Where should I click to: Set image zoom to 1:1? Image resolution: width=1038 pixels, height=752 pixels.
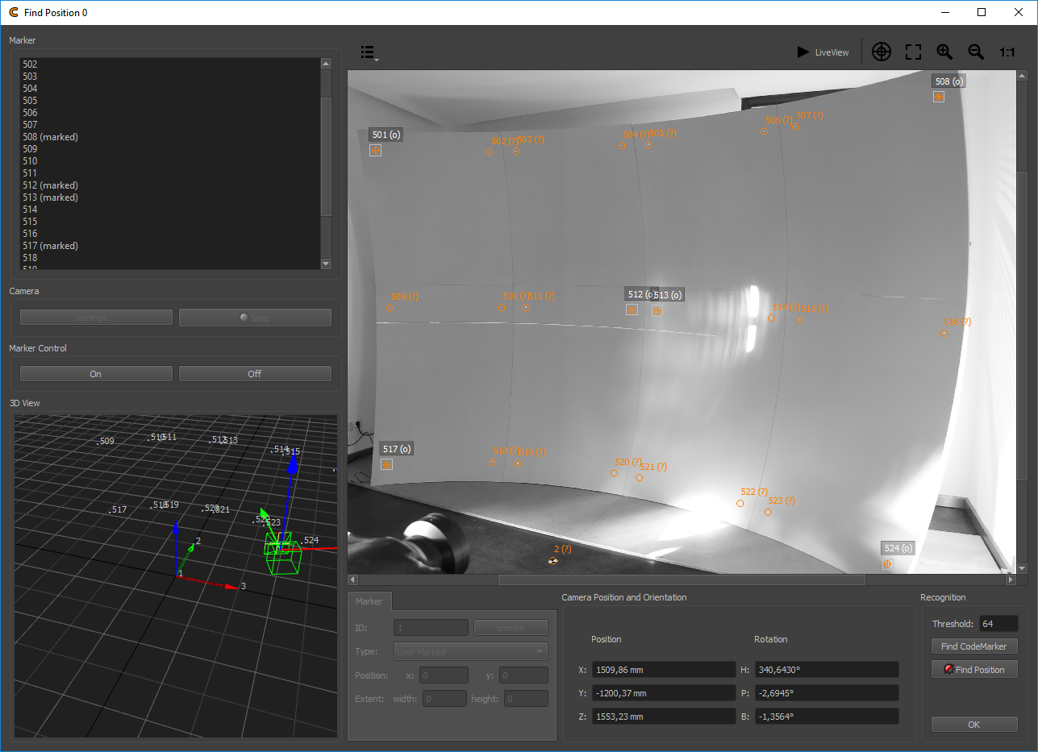tap(1007, 52)
